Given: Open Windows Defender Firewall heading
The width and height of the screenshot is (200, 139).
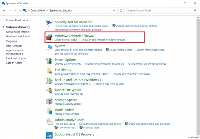Looking at the screenshot, I should pos(74,36).
